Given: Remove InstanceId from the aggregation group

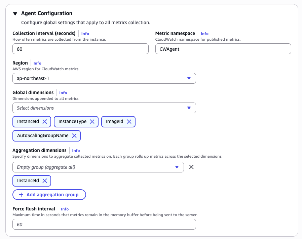Looking at the screenshot, I should tap(45, 181).
